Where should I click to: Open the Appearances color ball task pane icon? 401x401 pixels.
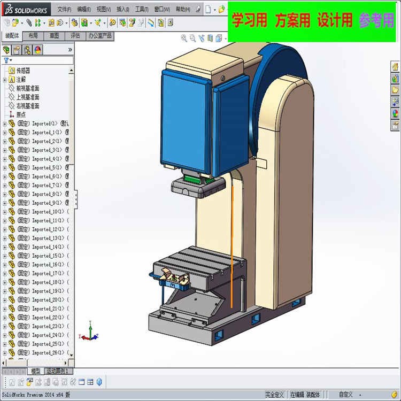point(395,113)
